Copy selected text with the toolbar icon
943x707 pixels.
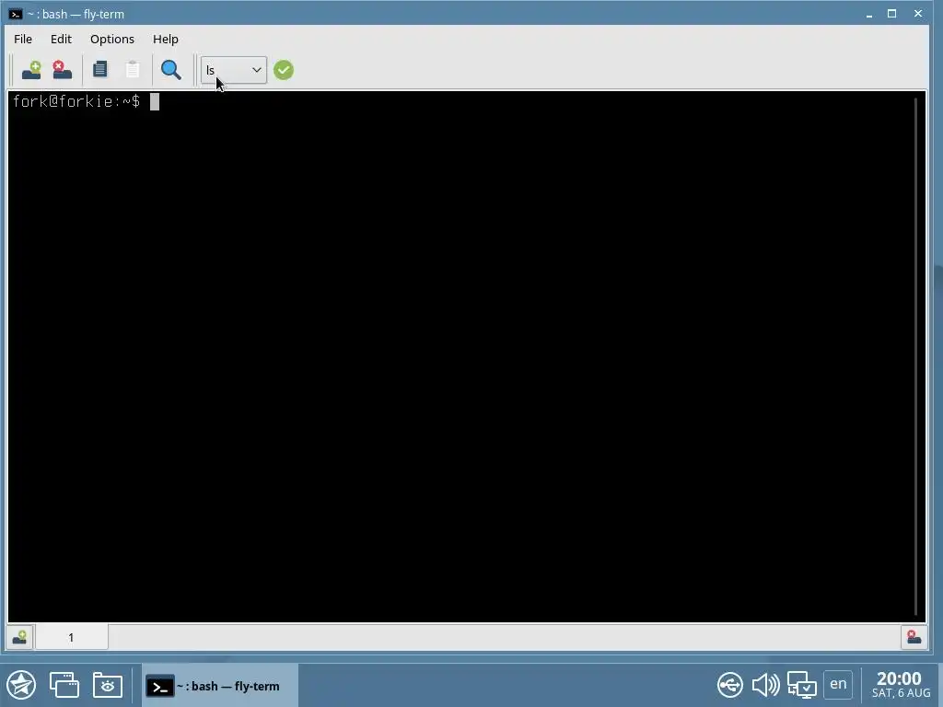pos(99,70)
